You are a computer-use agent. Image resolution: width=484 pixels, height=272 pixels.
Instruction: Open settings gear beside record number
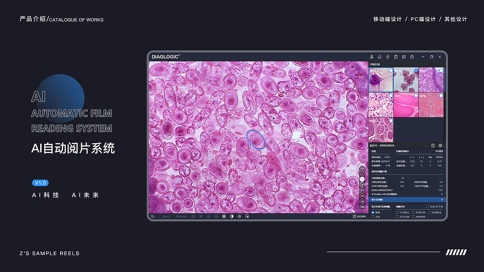pos(440,145)
